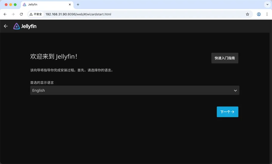Click the 下一个 next button
272x164 pixels.
[227, 112]
